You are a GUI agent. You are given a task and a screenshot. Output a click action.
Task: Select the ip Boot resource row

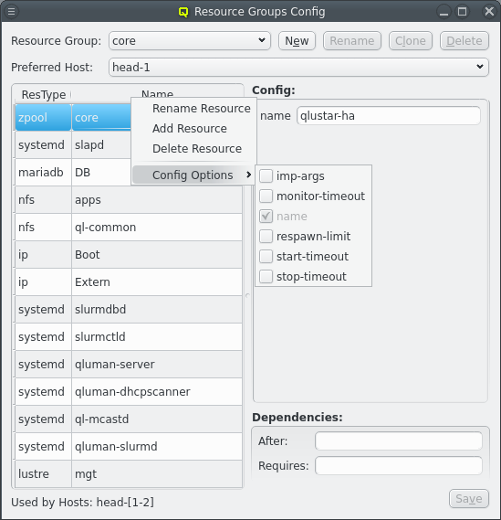point(129,255)
